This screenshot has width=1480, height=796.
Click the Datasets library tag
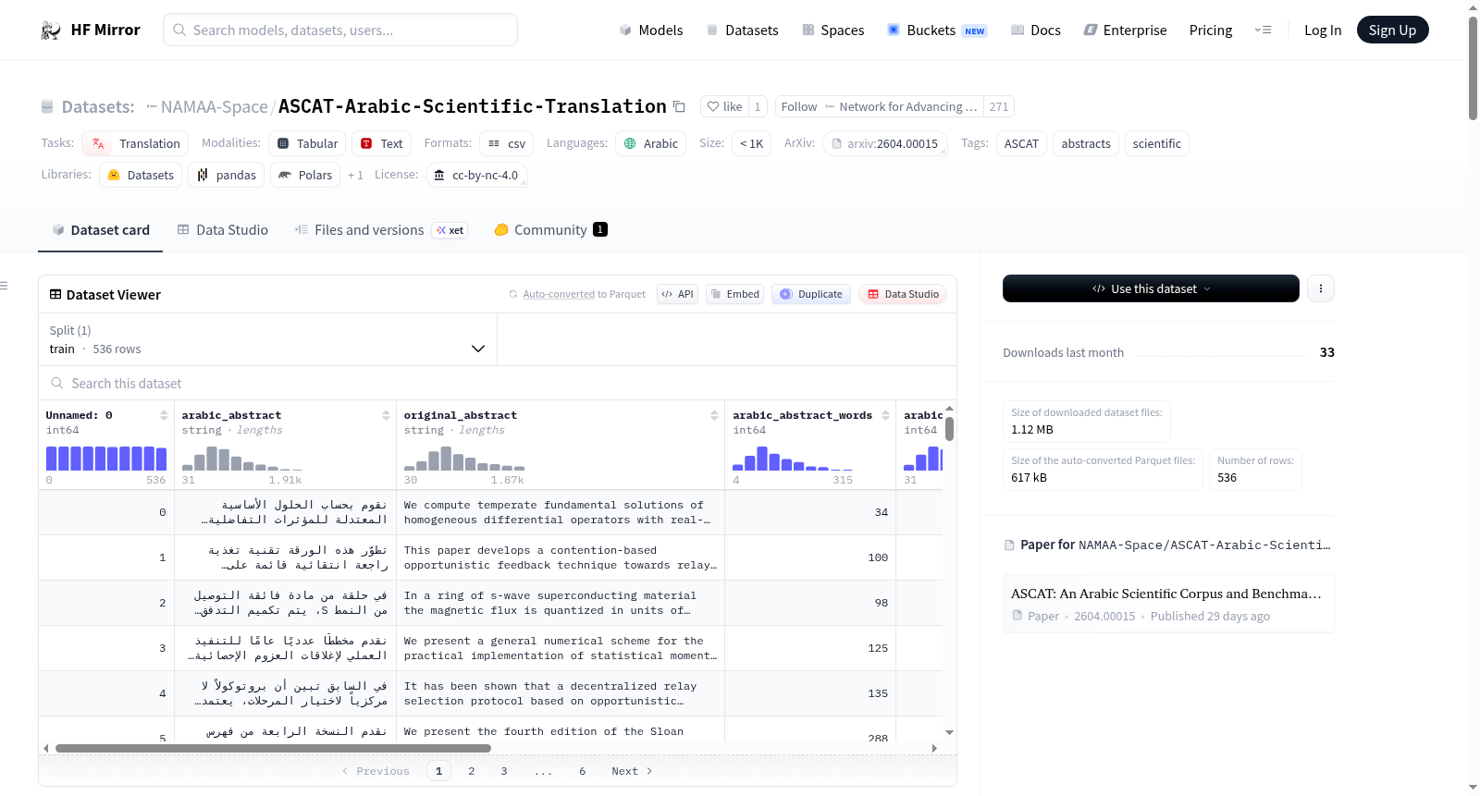(x=141, y=175)
